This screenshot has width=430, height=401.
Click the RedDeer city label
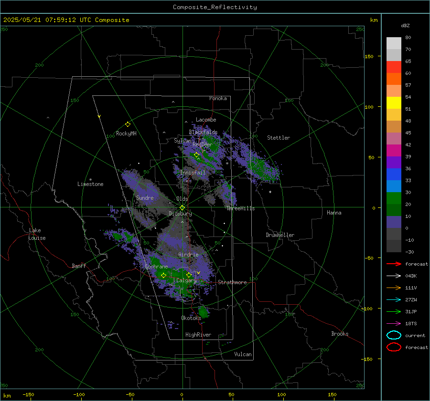coord(203,144)
